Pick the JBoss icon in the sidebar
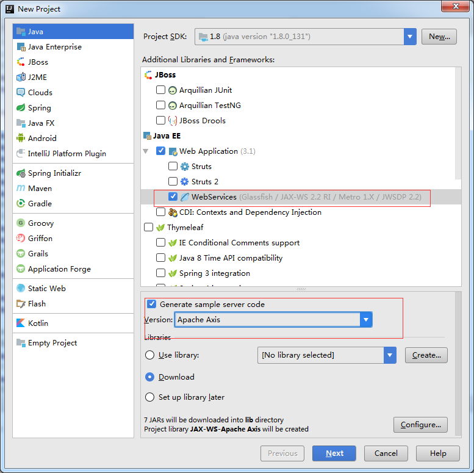This screenshot has height=473, width=474. pos(21,62)
